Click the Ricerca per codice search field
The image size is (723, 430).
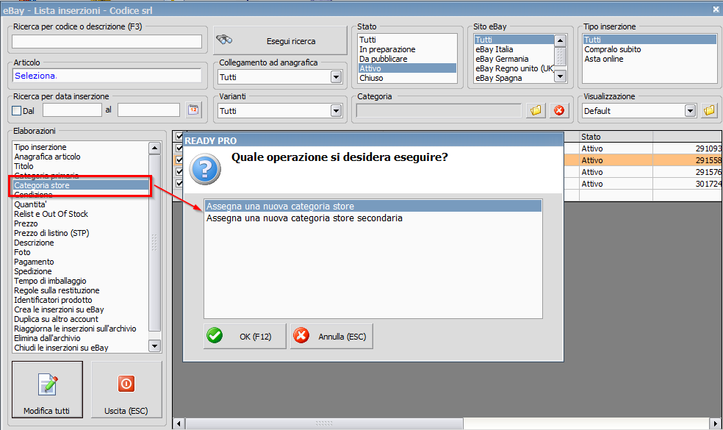(x=107, y=41)
